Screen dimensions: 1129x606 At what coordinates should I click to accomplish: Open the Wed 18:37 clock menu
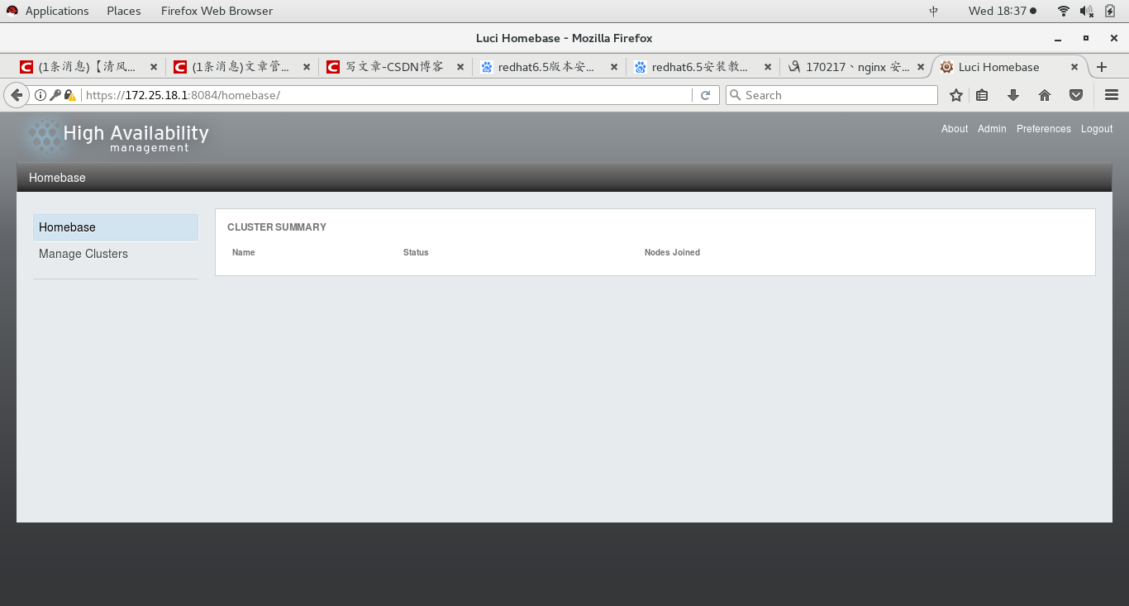tap(1003, 11)
